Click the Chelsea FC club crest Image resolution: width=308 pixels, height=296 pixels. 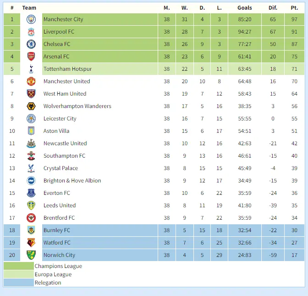(31, 44)
